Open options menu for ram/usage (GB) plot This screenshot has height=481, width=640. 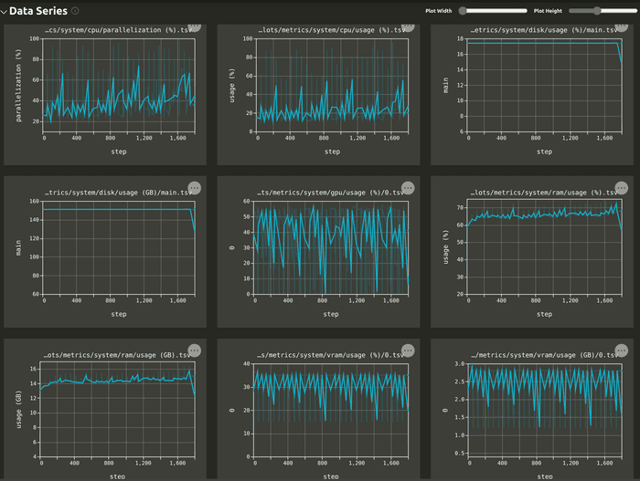pos(195,350)
